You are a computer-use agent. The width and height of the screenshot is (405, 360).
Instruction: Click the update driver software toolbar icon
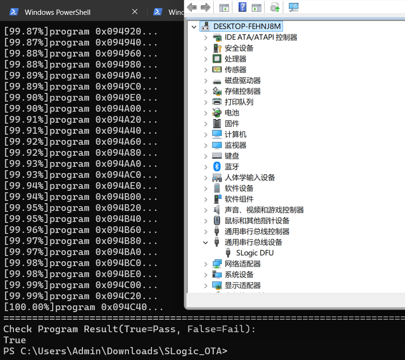275,7
